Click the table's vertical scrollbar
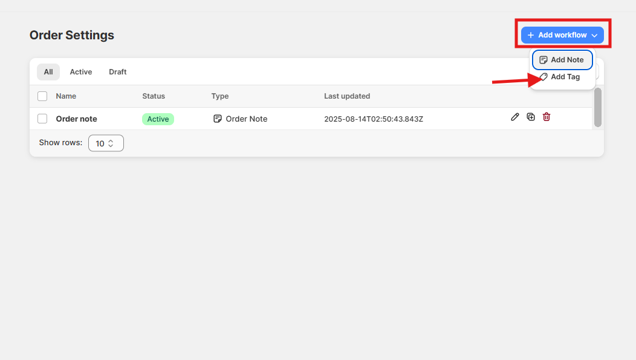The width and height of the screenshot is (636, 360). coord(597,108)
